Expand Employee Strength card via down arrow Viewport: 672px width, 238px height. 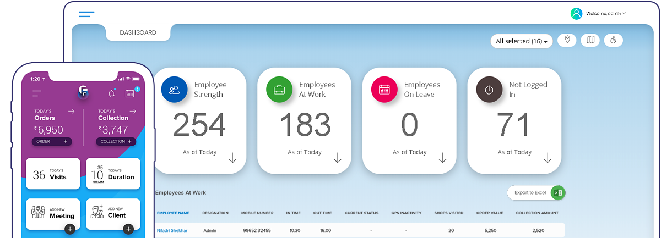click(232, 158)
